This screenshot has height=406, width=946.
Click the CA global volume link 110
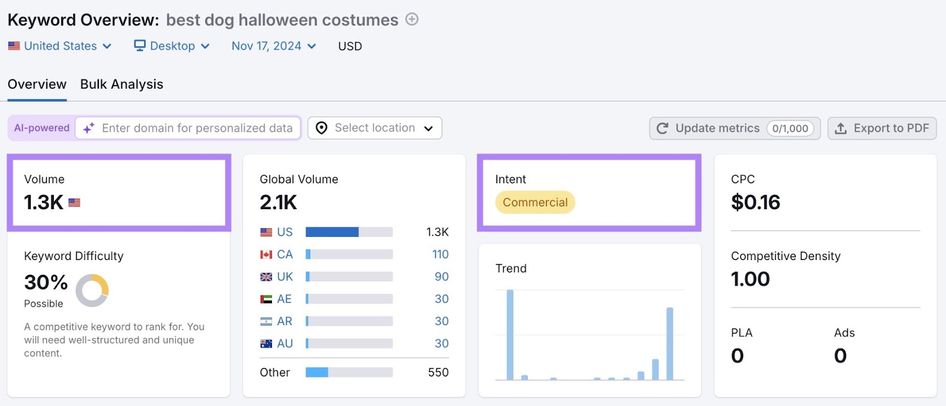[440, 255]
